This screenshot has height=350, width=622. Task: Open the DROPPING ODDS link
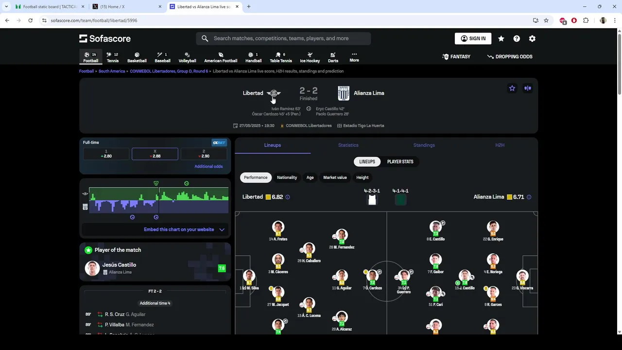pyautogui.click(x=510, y=56)
